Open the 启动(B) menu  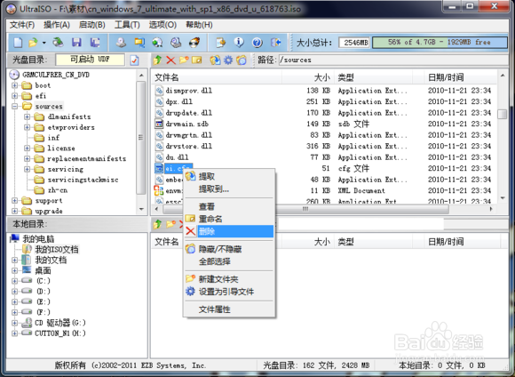pyautogui.click(x=92, y=25)
